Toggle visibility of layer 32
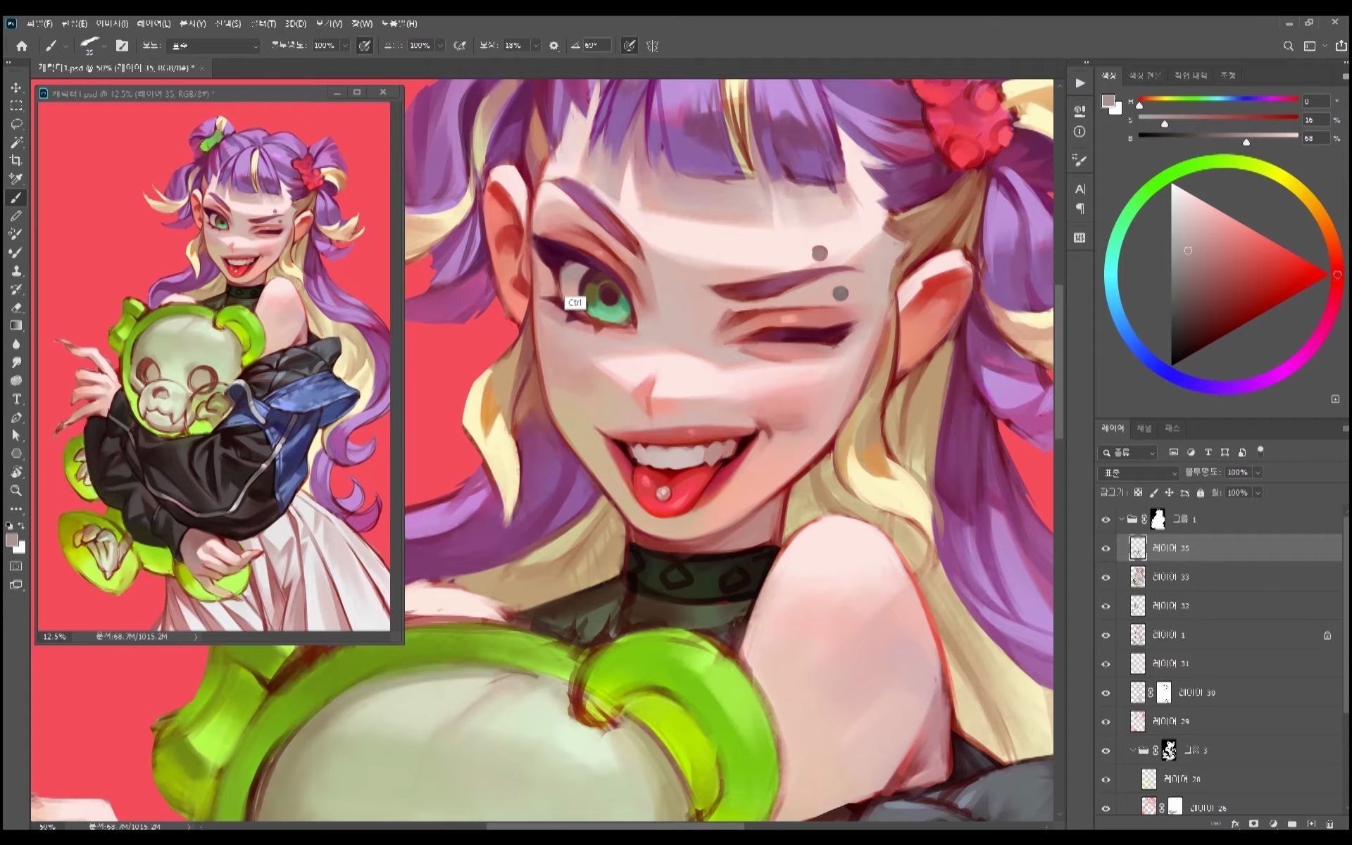1352x845 pixels. 1106,606
